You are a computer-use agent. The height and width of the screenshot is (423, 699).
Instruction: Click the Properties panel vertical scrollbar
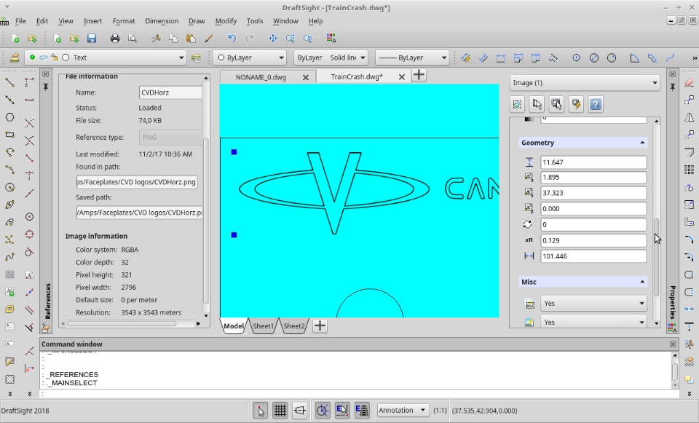(x=656, y=256)
